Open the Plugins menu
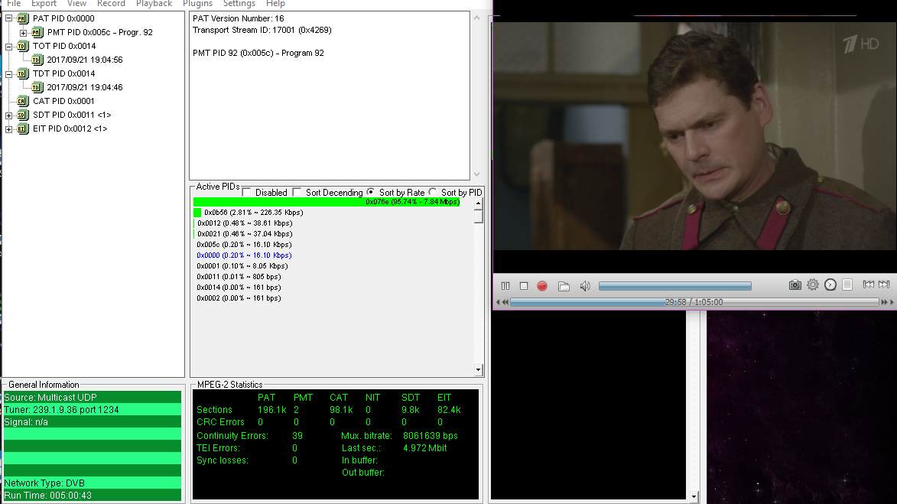This screenshot has width=897, height=504. click(197, 3)
